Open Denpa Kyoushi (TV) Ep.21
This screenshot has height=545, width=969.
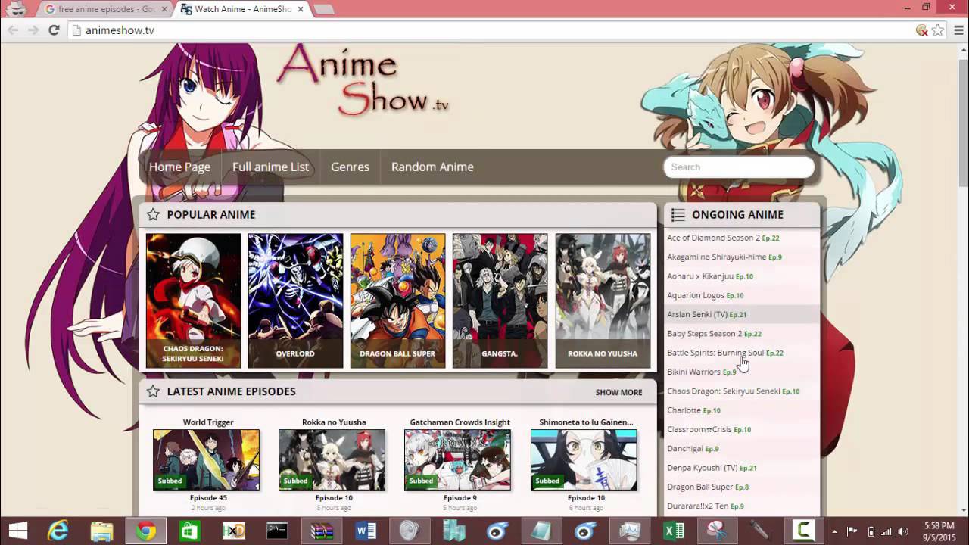click(x=742, y=468)
